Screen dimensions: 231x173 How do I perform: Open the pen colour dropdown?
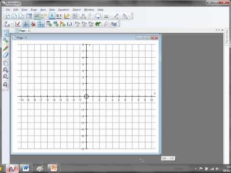120,16
